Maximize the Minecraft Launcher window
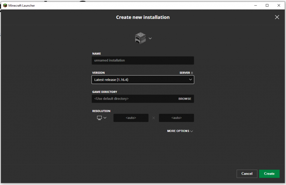The height and width of the screenshot is (185, 286). (x=267, y=5)
